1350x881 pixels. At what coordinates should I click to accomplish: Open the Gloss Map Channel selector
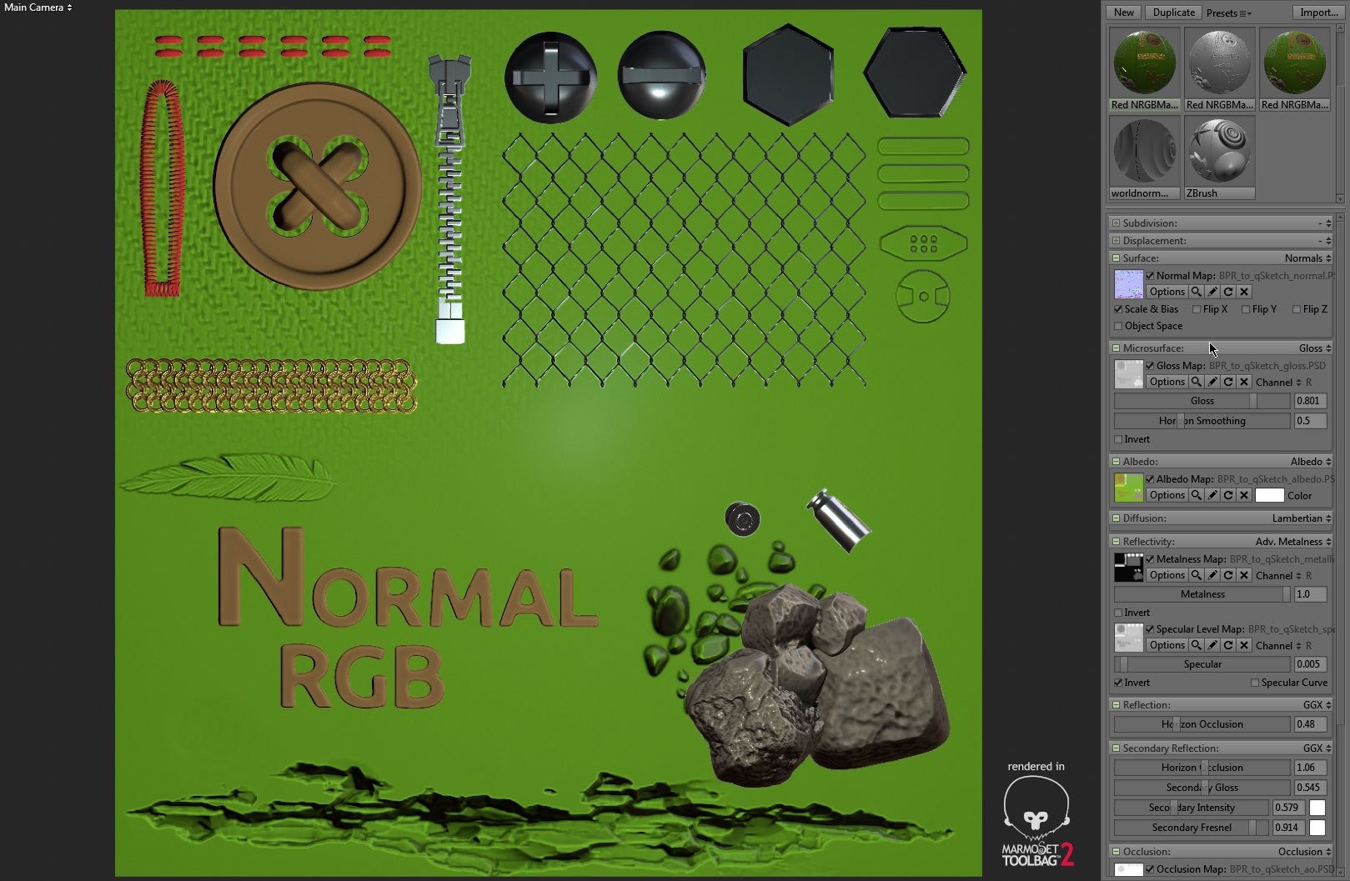click(1298, 382)
